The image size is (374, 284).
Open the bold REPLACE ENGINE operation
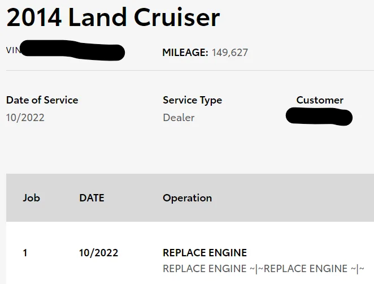pyautogui.click(x=205, y=253)
